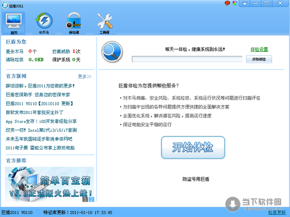Screen dimensions: 290x217
Task: Select banner page indicator 1
Action: [85, 199]
